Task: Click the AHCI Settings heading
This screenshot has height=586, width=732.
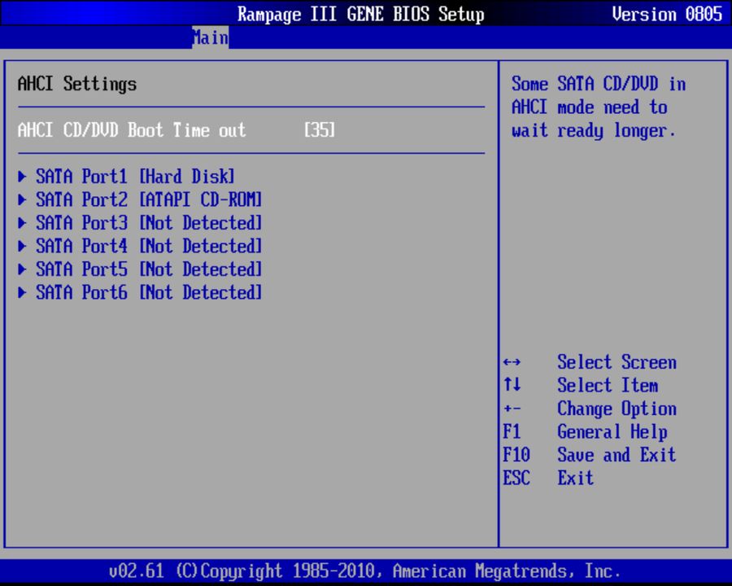Action: (77, 84)
